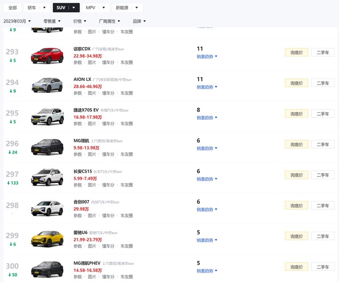339x282 pixels.
Task: Open the AION LX car thumbnail
Action: (47, 85)
